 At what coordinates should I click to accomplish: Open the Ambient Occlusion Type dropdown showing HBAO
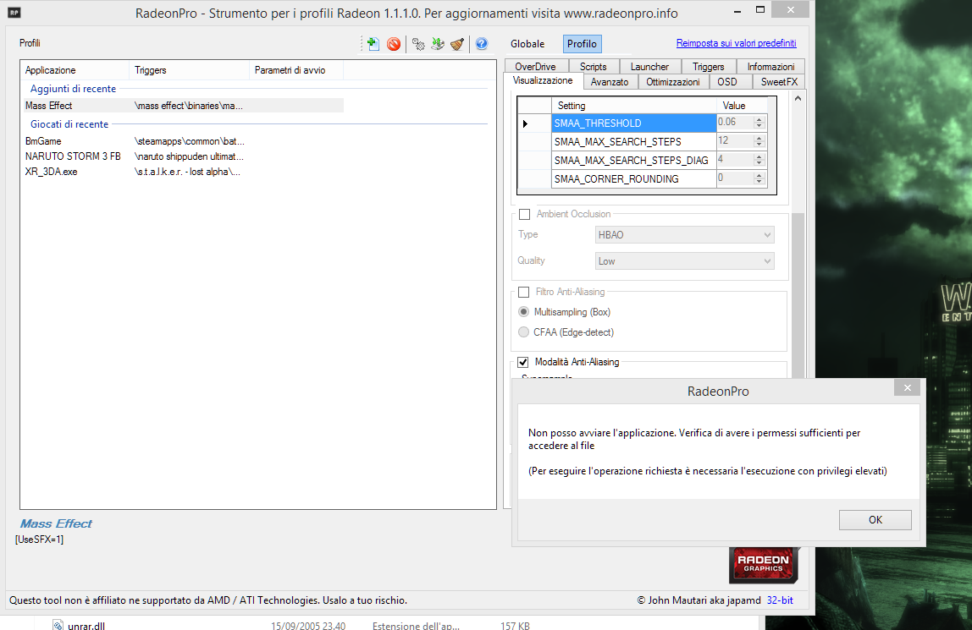pyautogui.click(x=684, y=234)
